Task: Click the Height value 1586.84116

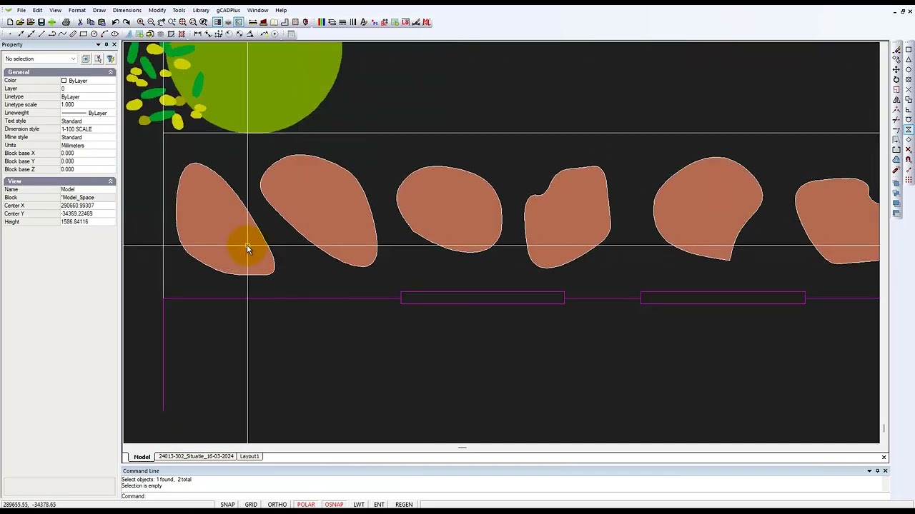Action: coord(87,222)
